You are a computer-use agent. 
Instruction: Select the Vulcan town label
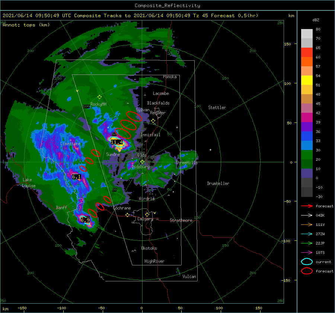point(189,277)
